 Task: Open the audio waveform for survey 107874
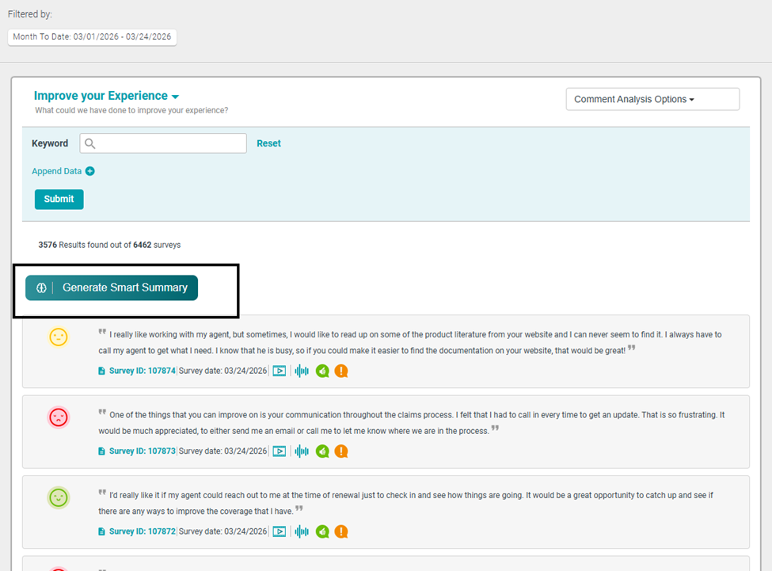302,371
